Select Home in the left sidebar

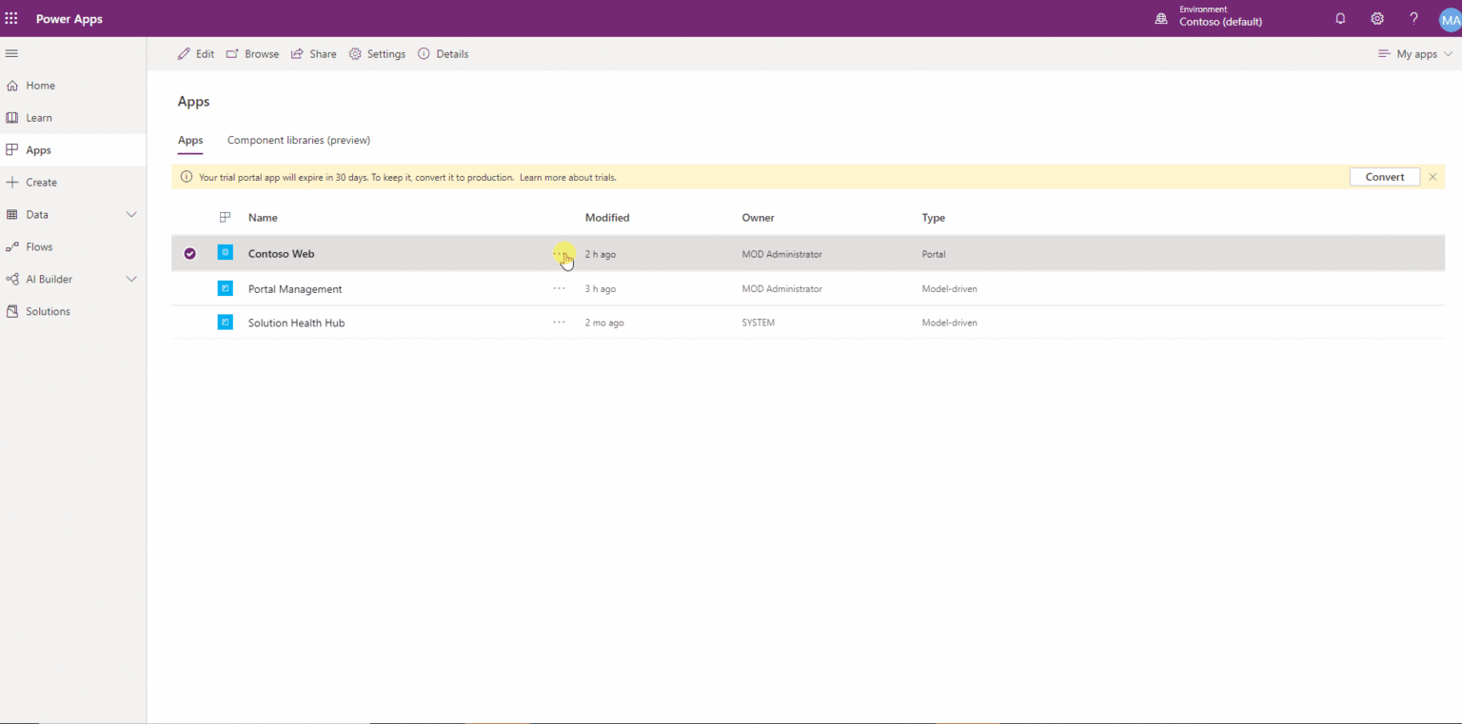tap(39, 85)
